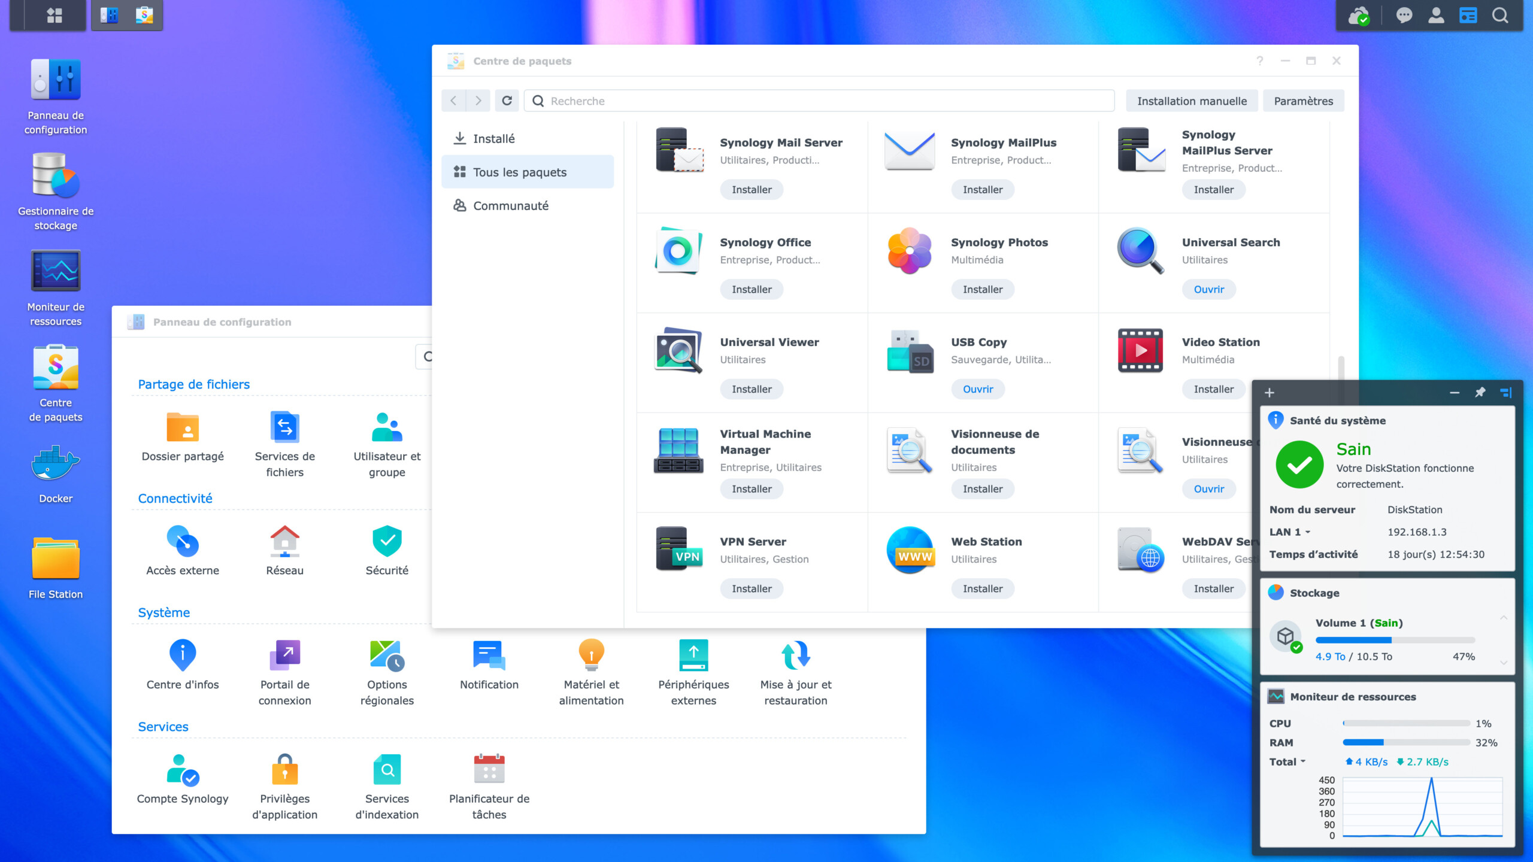Select Communauté sidebar item
1533x862 pixels.
[x=528, y=205]
